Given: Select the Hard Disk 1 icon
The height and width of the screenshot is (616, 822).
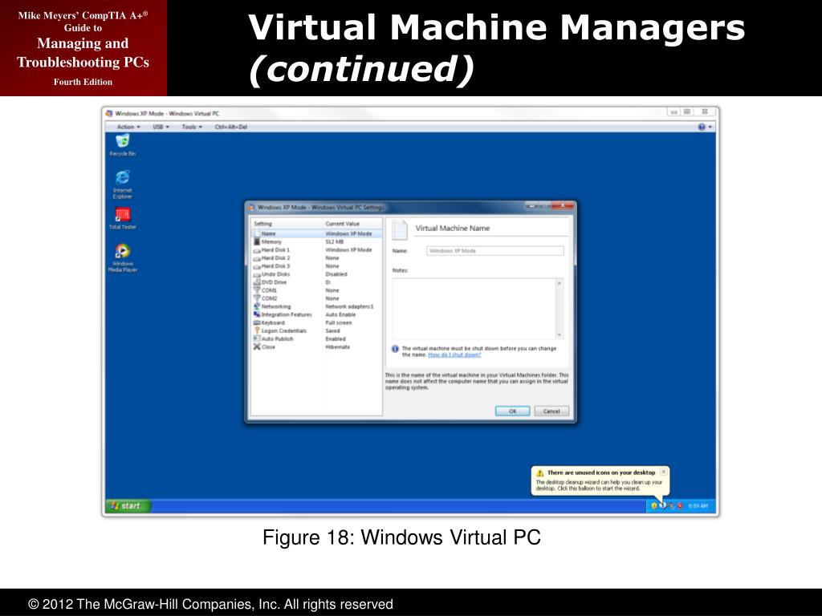Looking at the screenshot, I should pyautogui.click(x=257, y=250).
